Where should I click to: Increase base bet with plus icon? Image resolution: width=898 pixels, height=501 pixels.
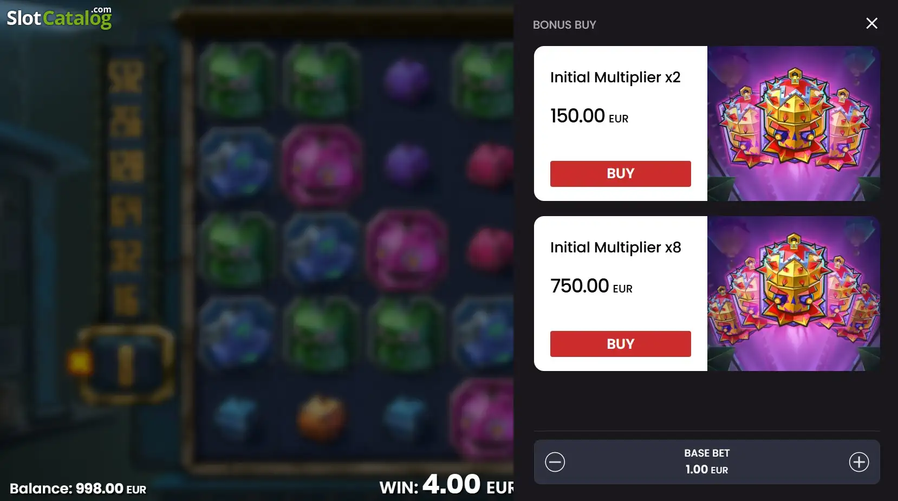pyautogui.click(x=859, y=462)
